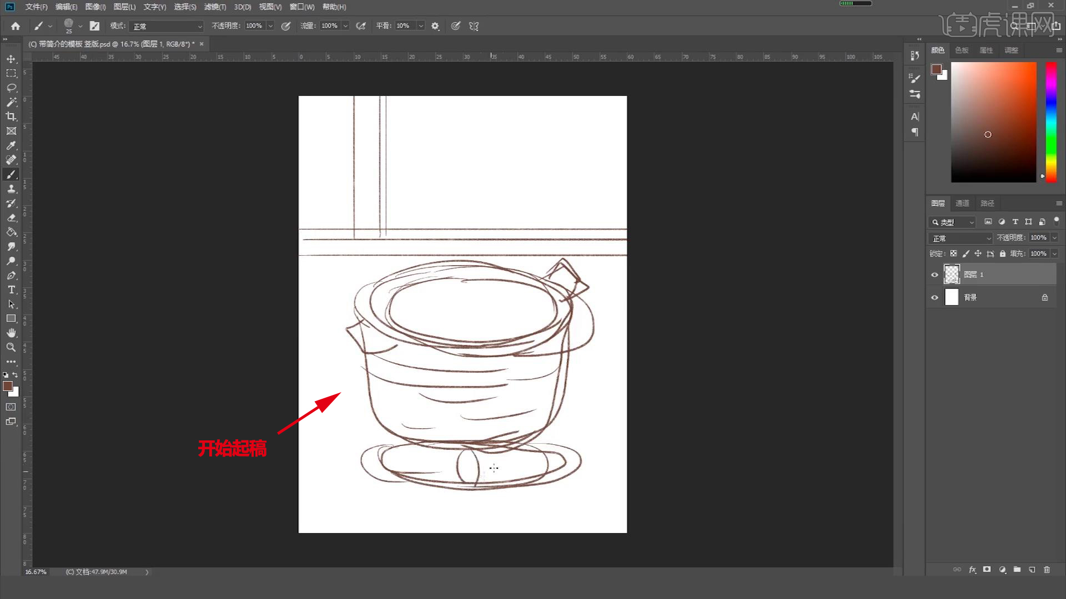This screenshot has height=599, width=1066.
Task: Select the Path Selection tool
Action: 11,304
